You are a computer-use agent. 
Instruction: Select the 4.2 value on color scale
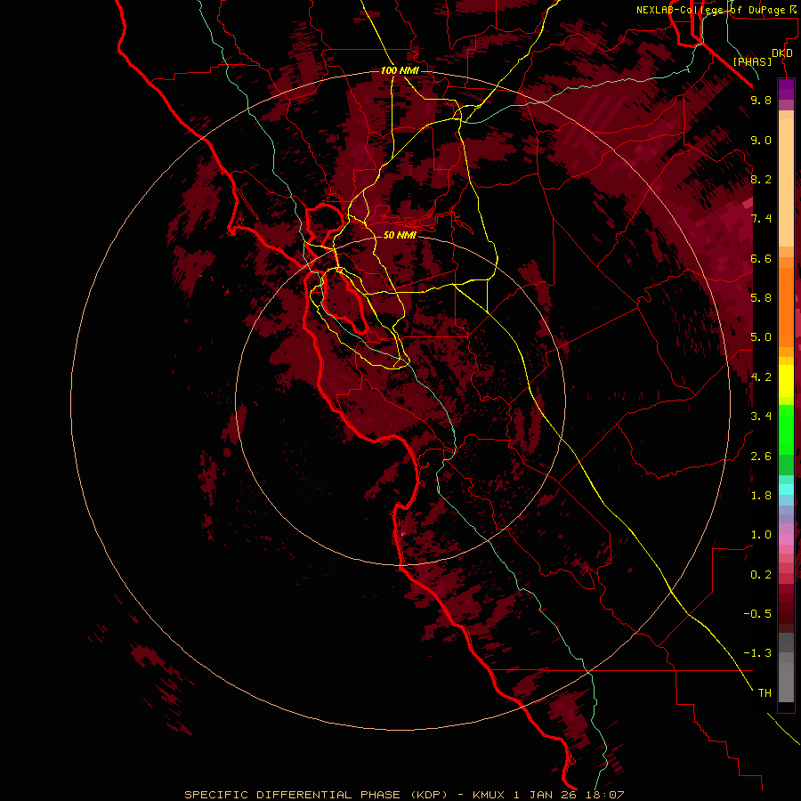tap(761, 377)
